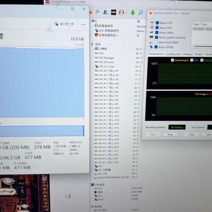Click the user report icon in AIDA64 toolbar
Screen dimensions: 212x212
[106, 12]
